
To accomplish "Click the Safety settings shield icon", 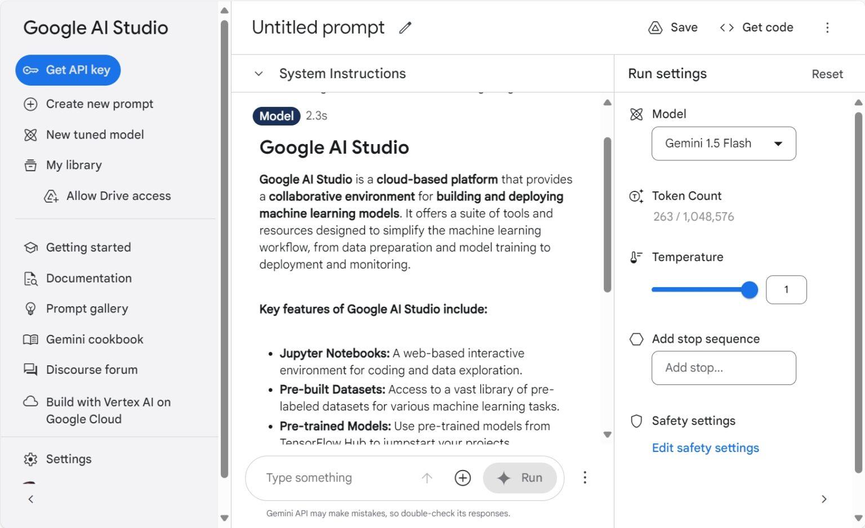I will click(x=636, y=421).
